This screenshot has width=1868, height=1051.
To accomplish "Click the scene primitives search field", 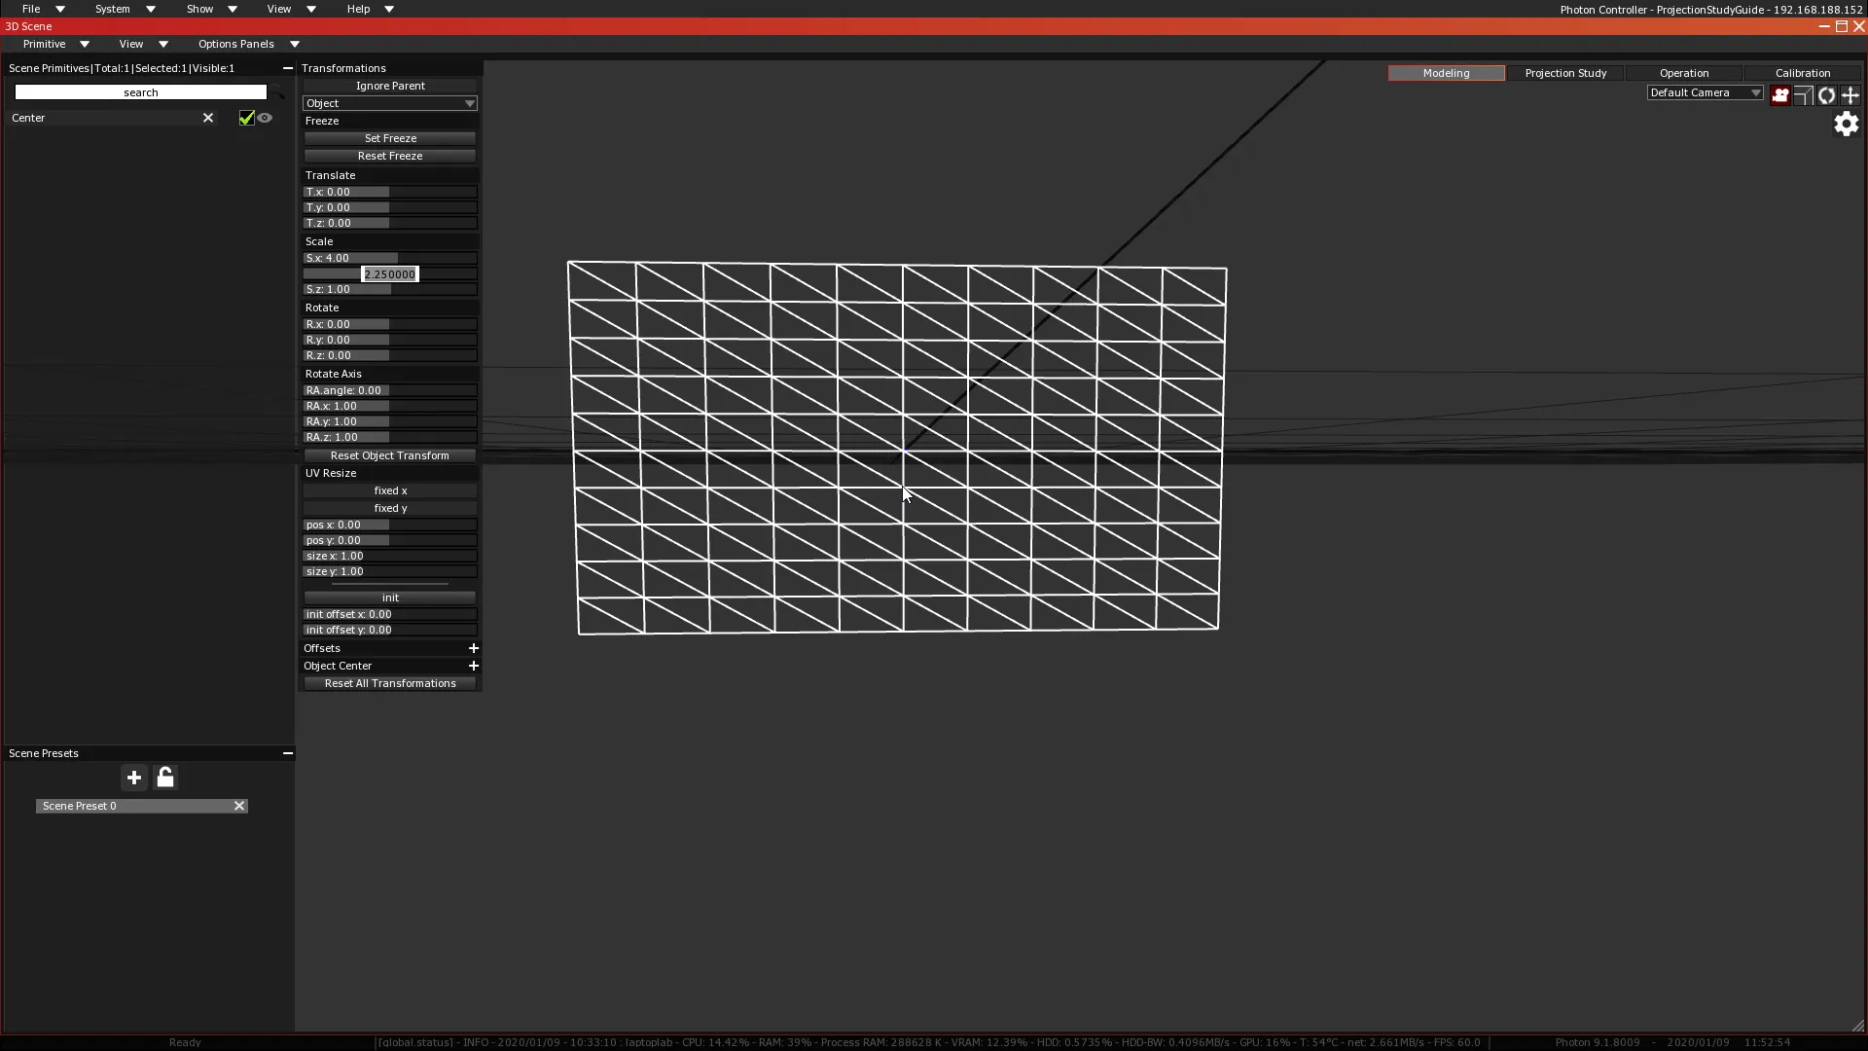I will 141,92.
